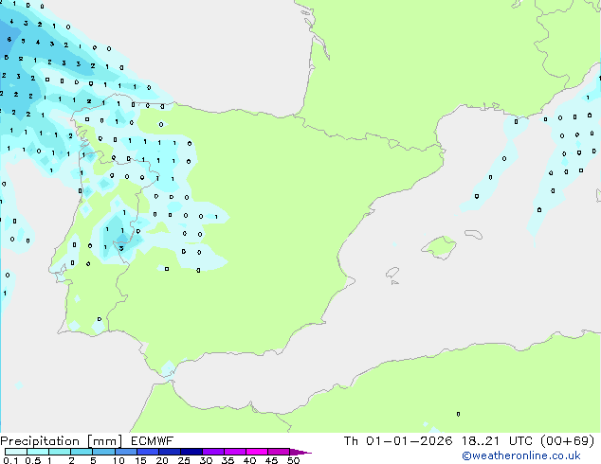
Task: Click the 0.1–0.5 mm palest cyan legend swatch
Action: pos(16,452)
